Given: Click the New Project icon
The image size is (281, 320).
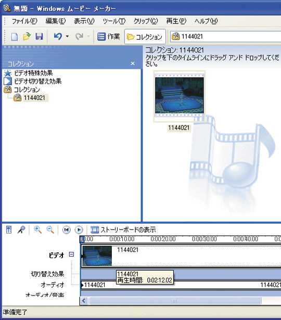Looking at the screenshot, I should tap(14, 37).
